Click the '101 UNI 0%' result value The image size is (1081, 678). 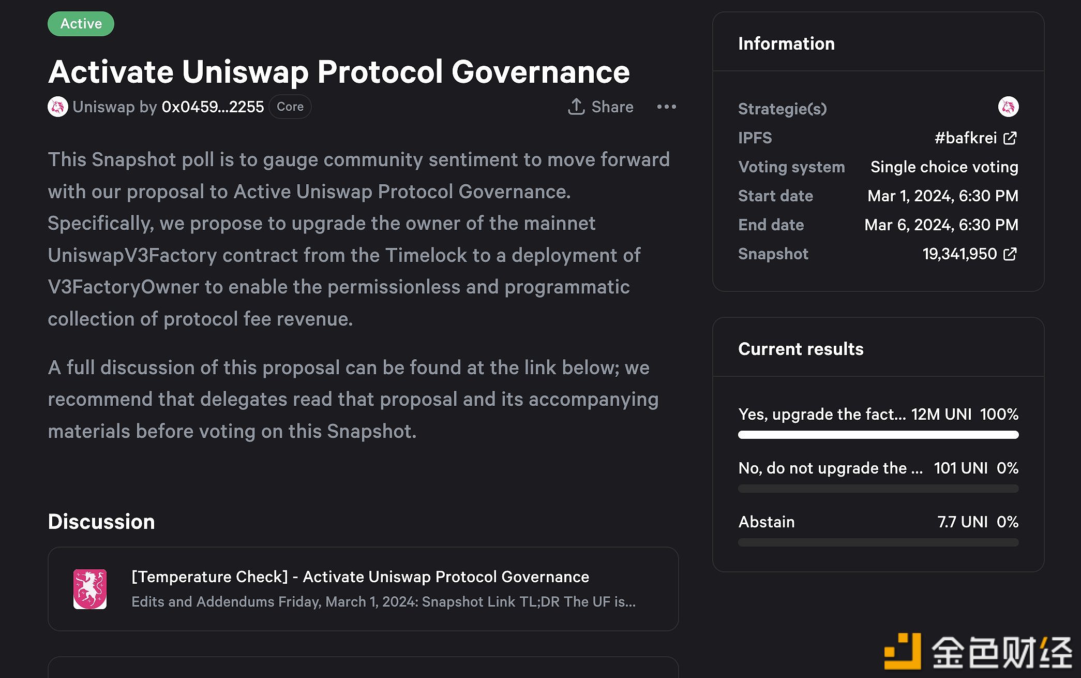[976, 468]
